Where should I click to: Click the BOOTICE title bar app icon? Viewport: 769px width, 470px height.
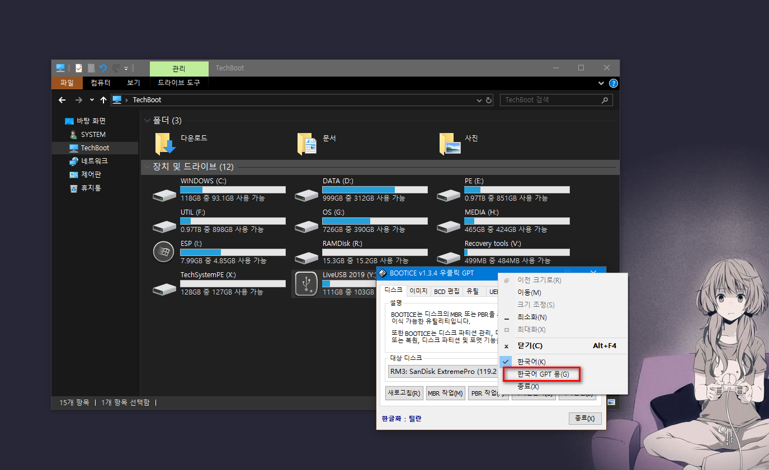click(383, 273)
